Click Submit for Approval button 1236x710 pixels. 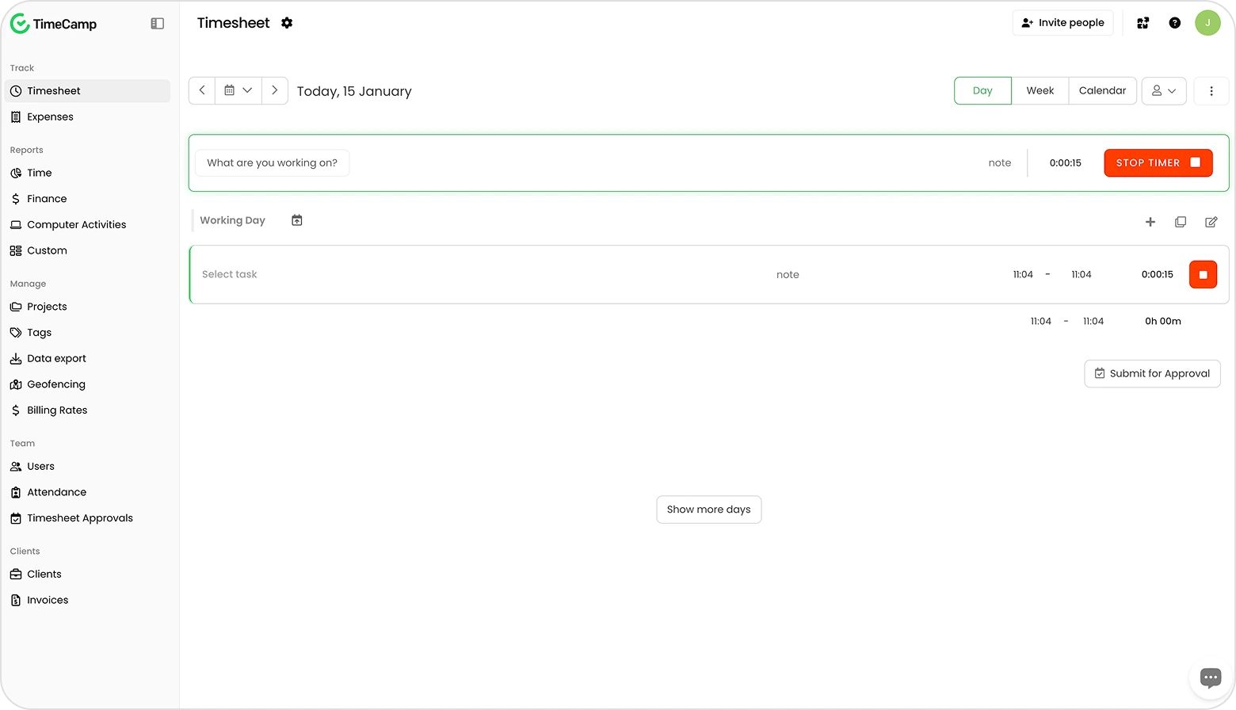click(1152, 373)
